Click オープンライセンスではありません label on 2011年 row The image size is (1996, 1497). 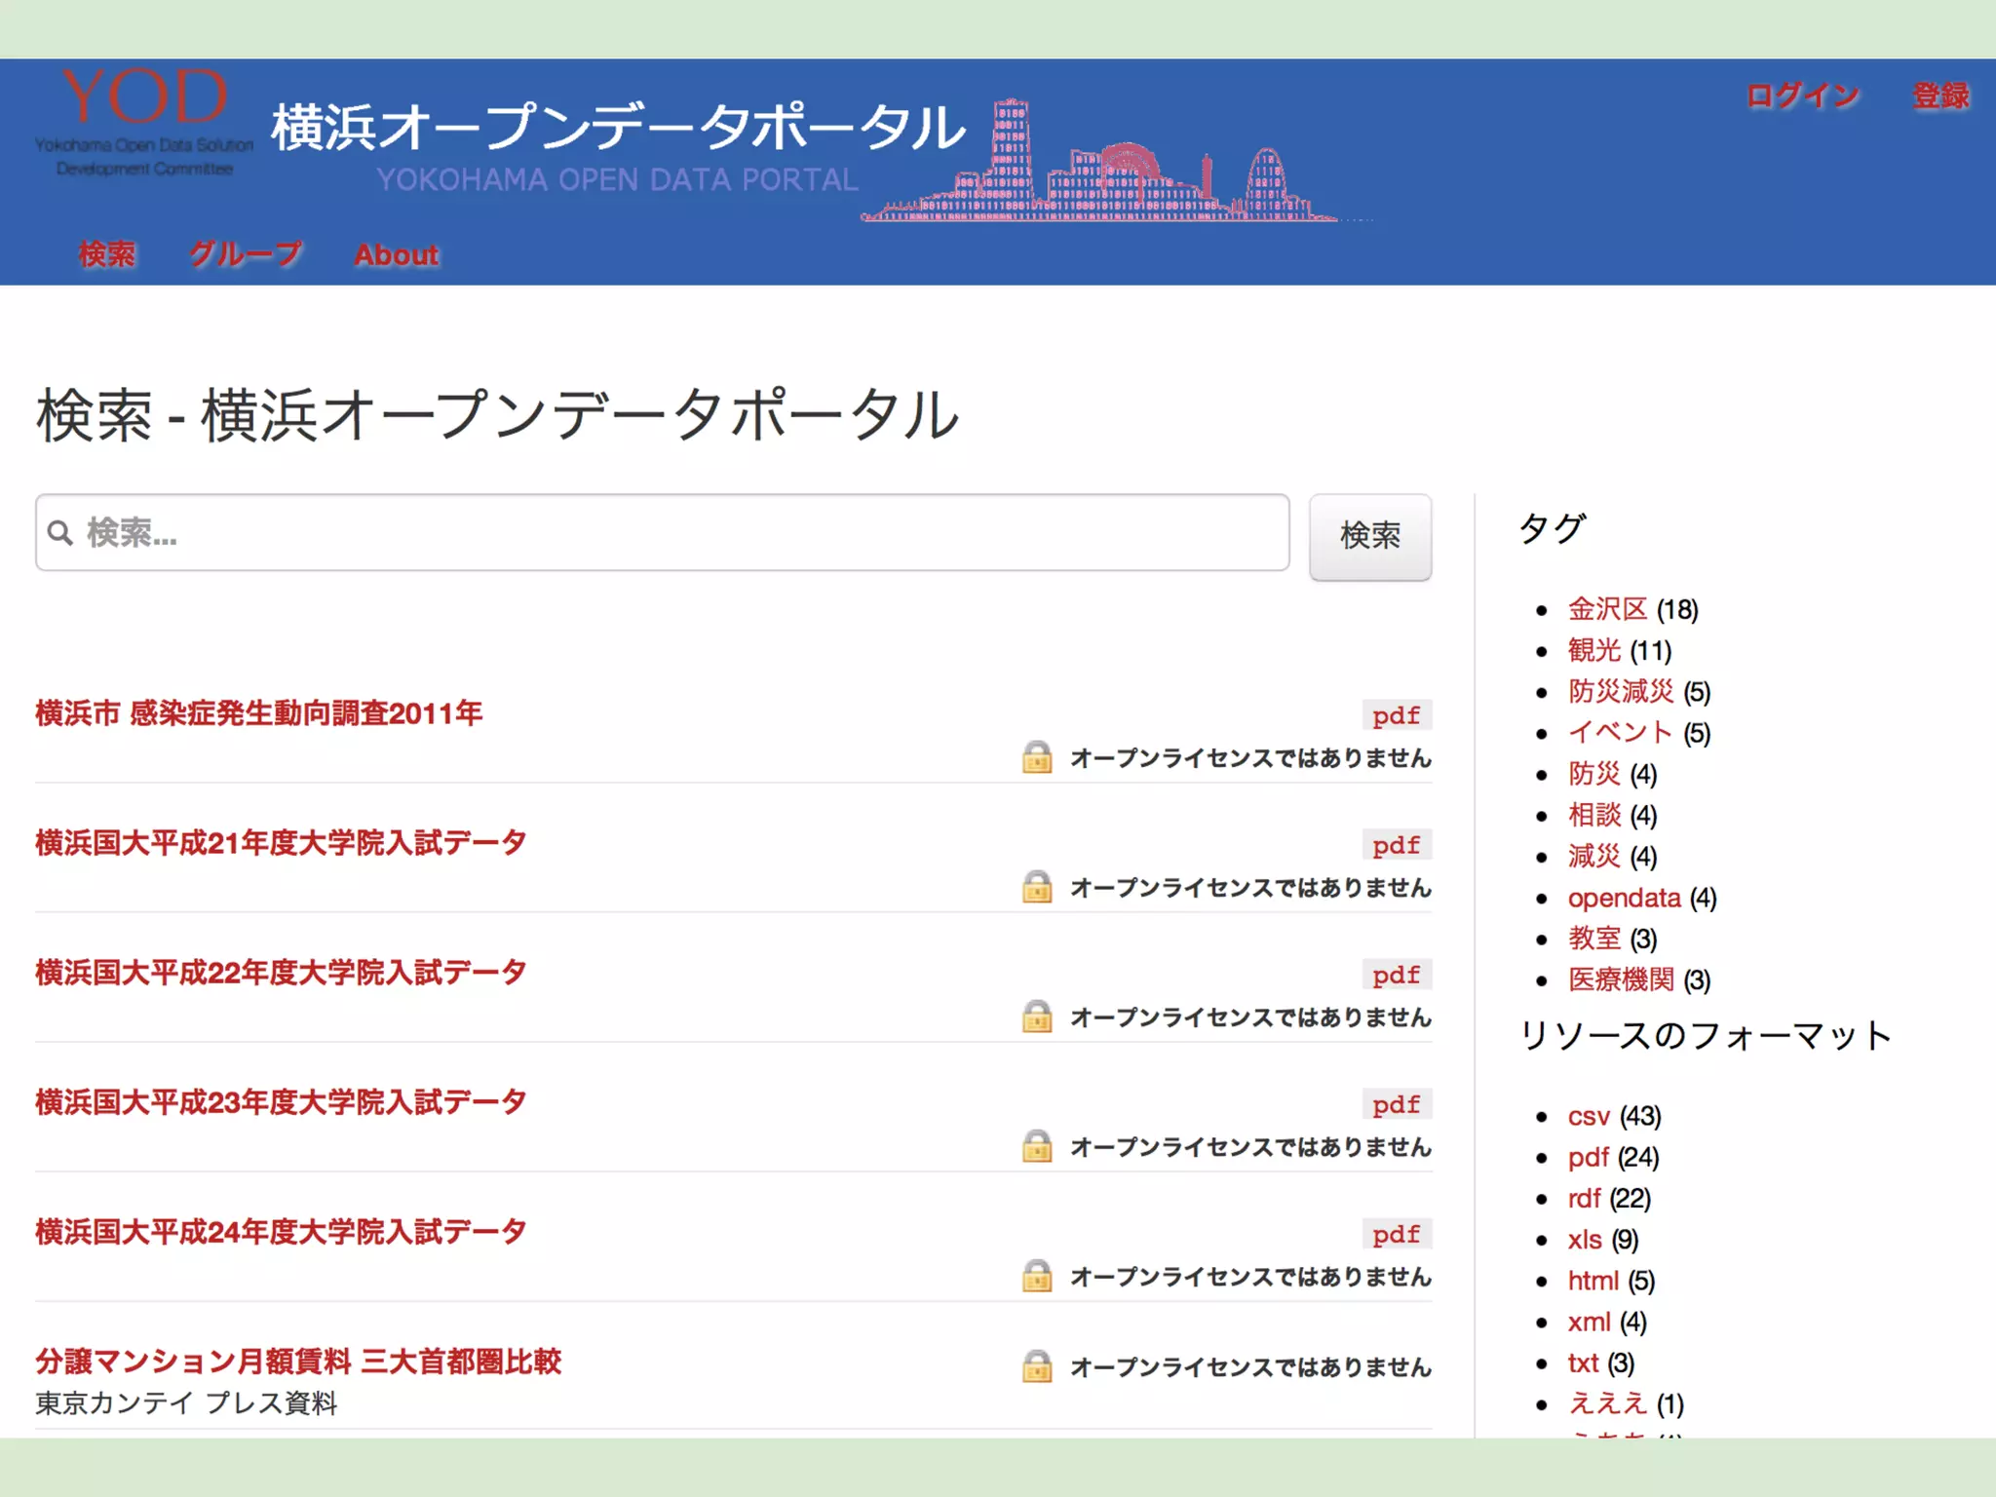coord(1250,757)
